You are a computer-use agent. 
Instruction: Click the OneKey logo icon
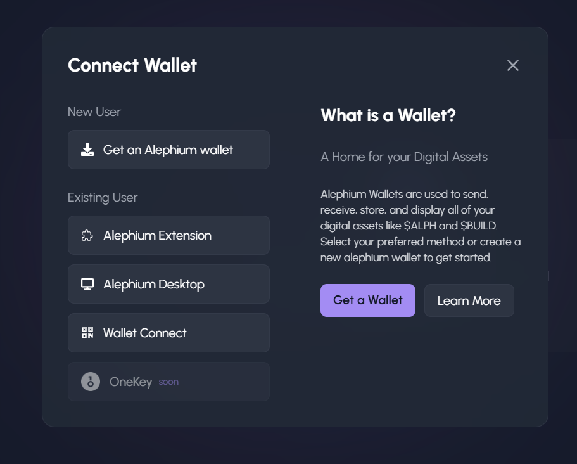91,382
